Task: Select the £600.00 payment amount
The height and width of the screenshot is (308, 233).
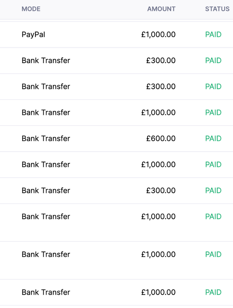Action: click(161, 139)
